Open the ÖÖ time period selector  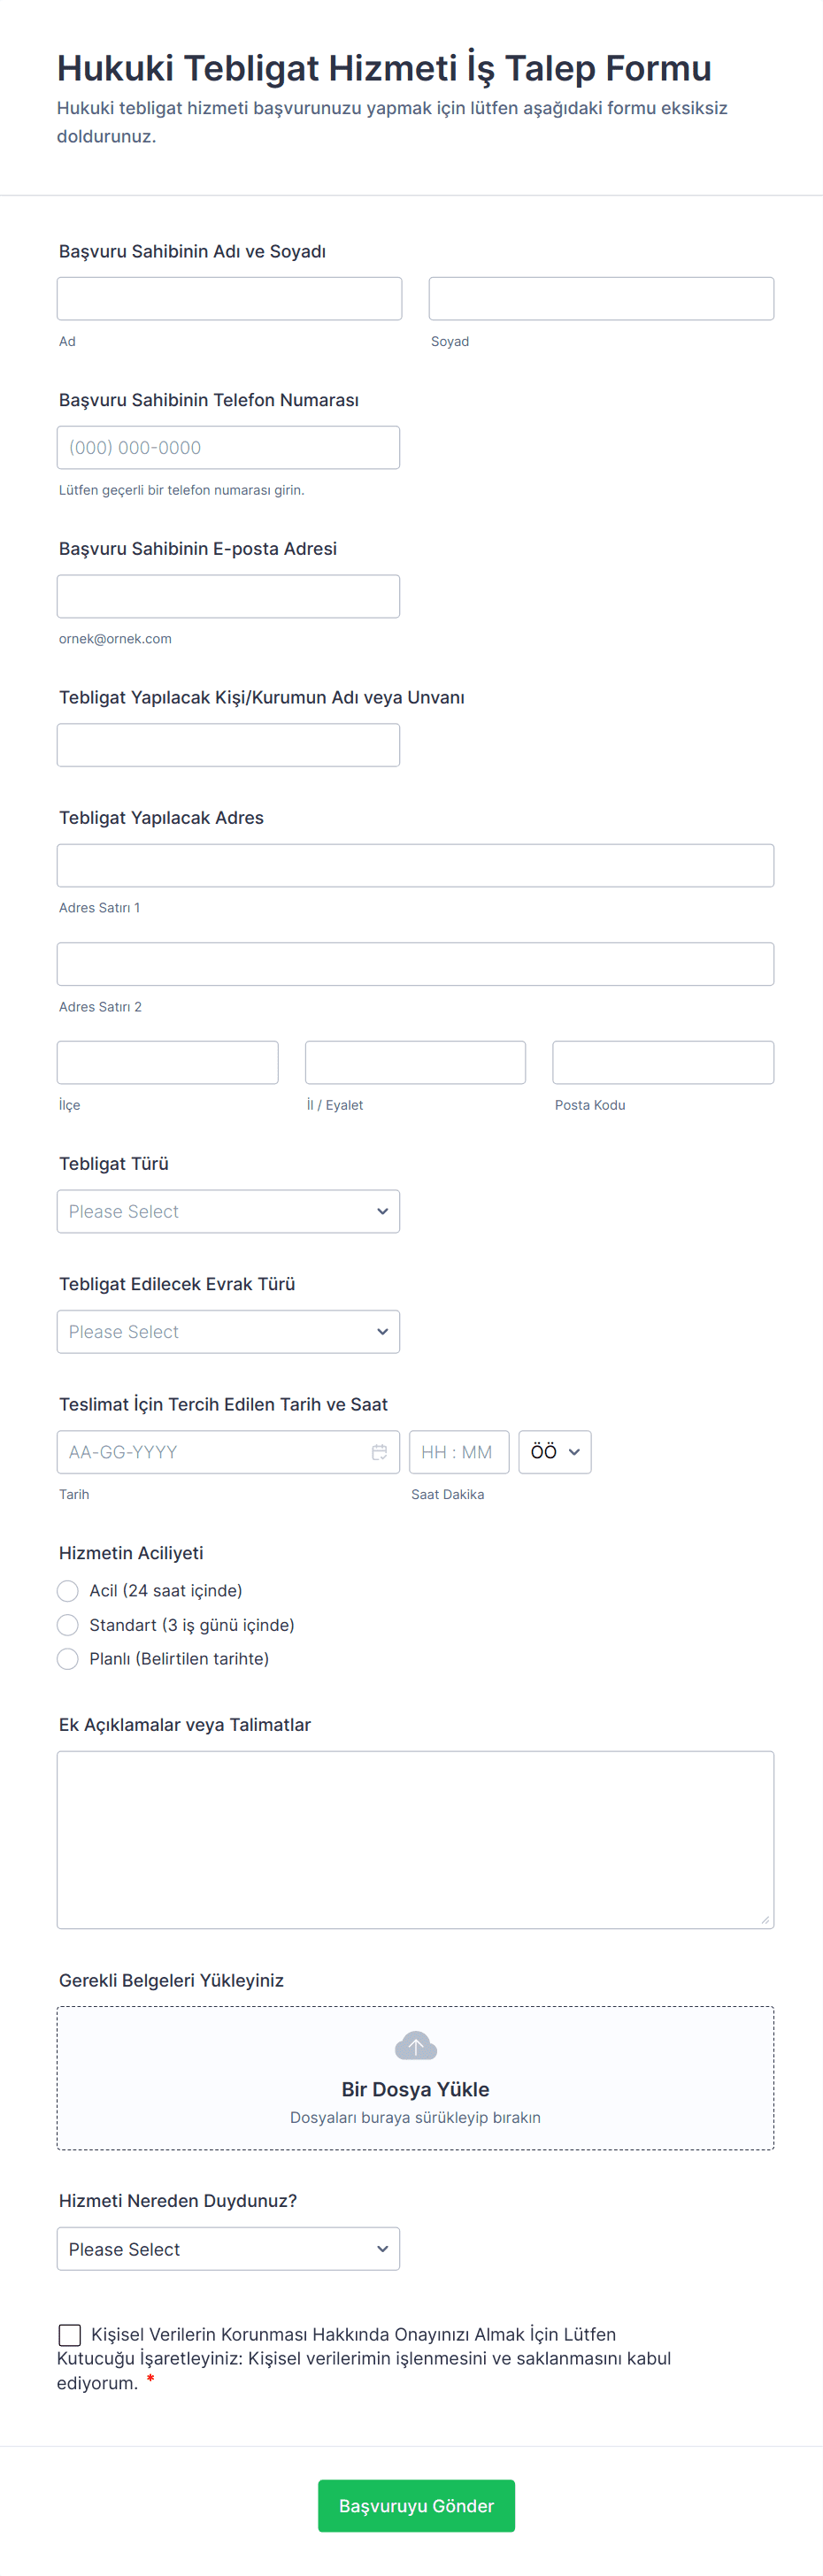pos(554,1452)
